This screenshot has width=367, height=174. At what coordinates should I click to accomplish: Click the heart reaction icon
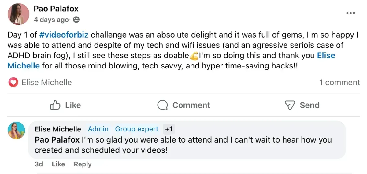(13, 82)
